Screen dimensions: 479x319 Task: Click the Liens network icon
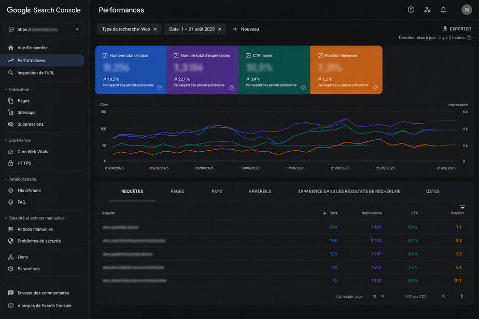click(11, 257)
